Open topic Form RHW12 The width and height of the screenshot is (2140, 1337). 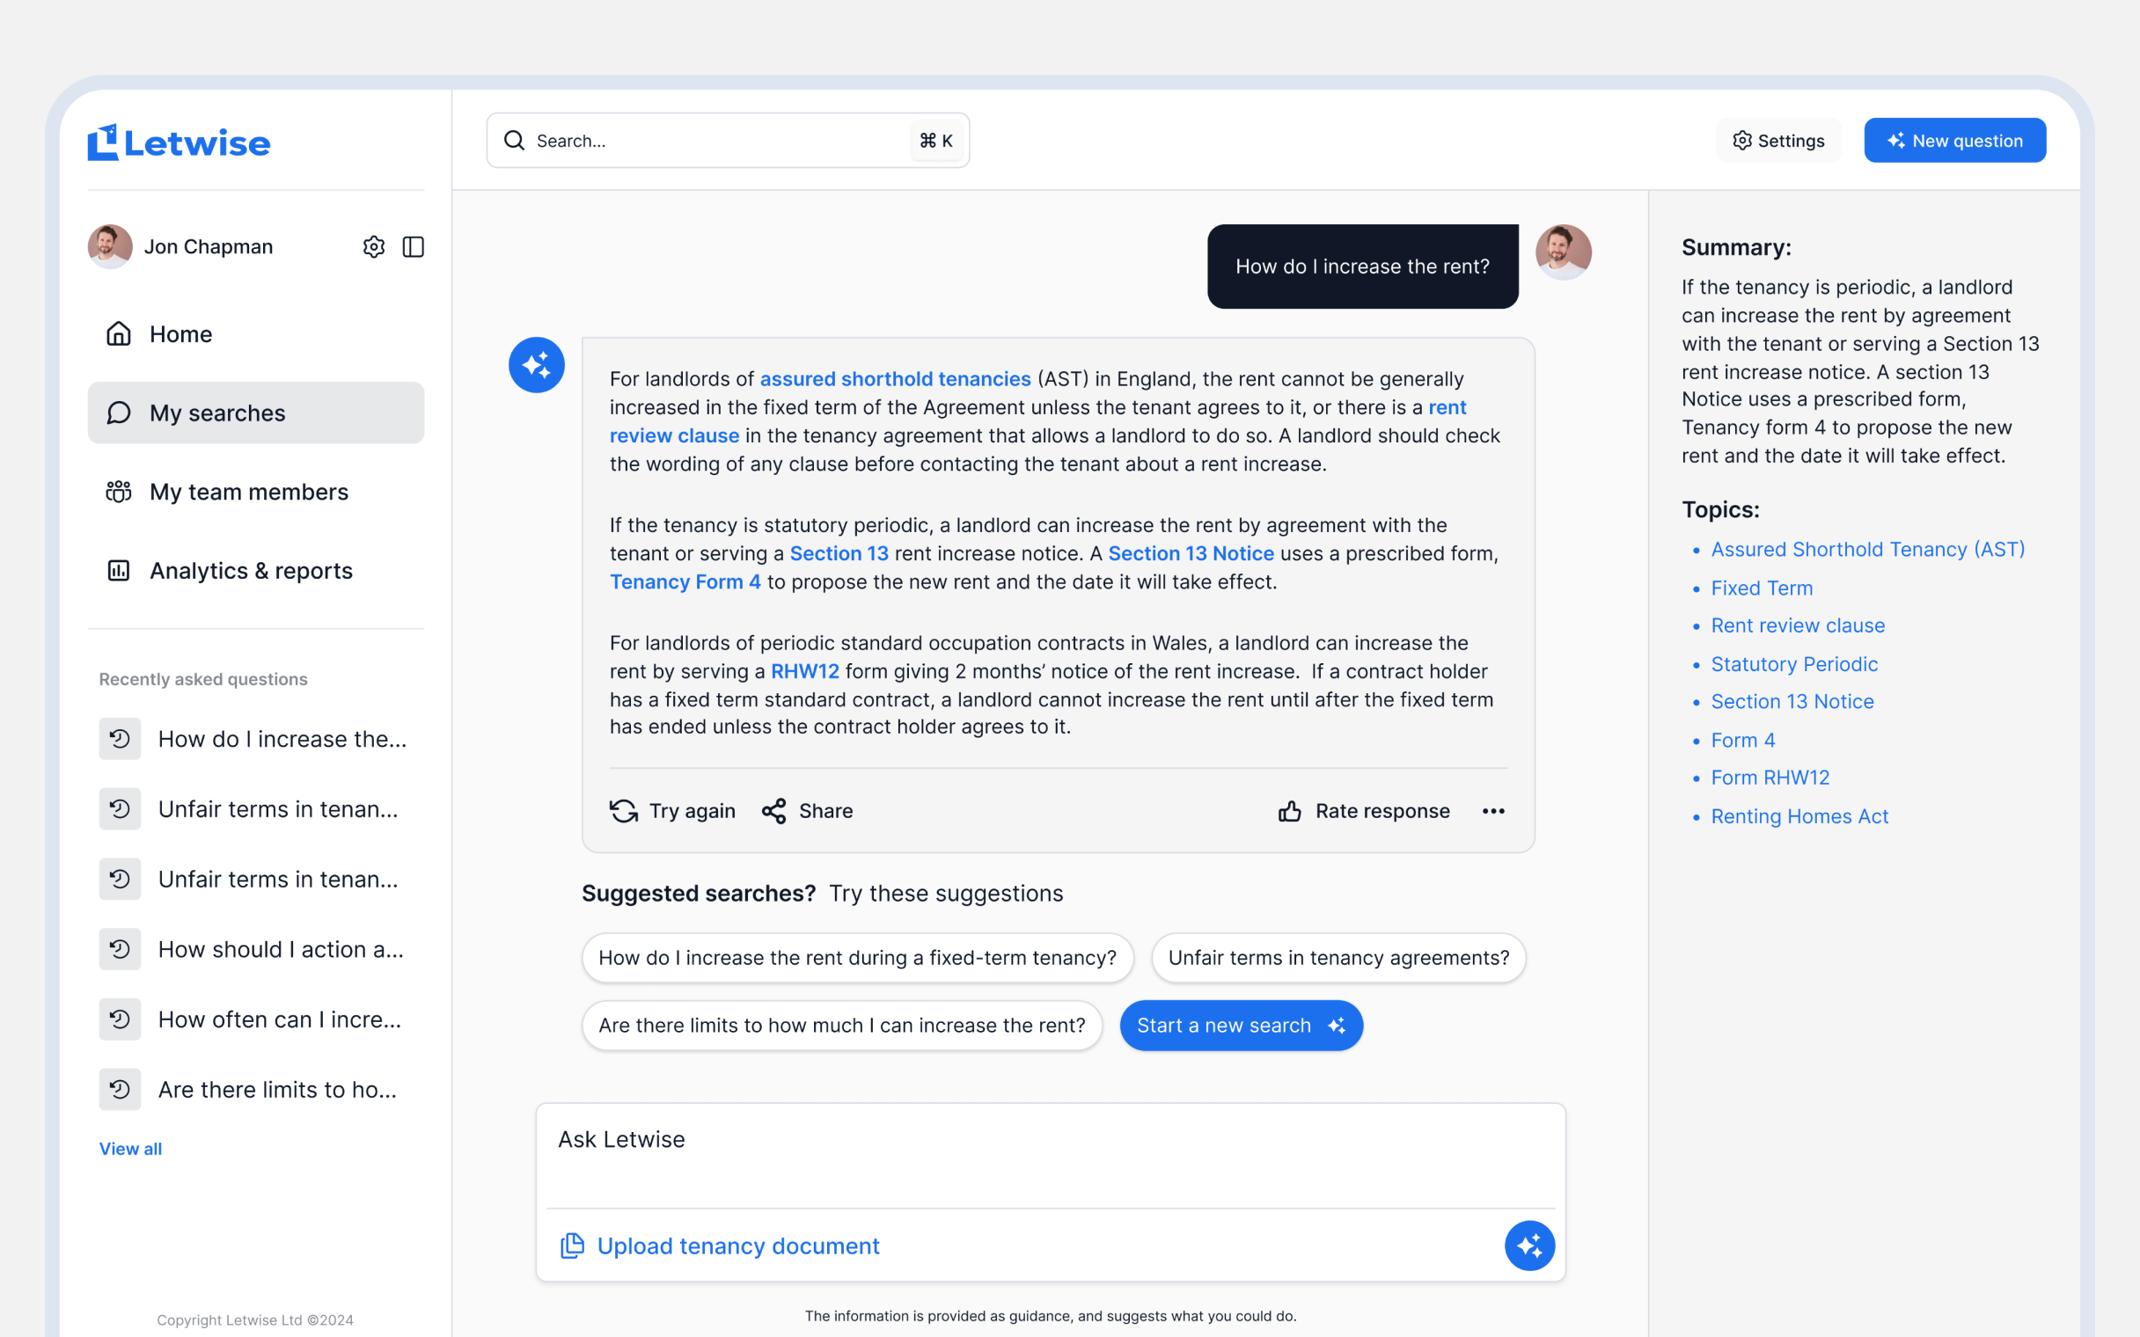tap(1770, 778)
